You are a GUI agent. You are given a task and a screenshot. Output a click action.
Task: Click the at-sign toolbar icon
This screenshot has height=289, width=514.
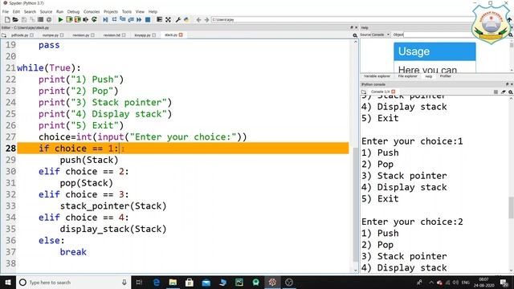coord(49,19)
